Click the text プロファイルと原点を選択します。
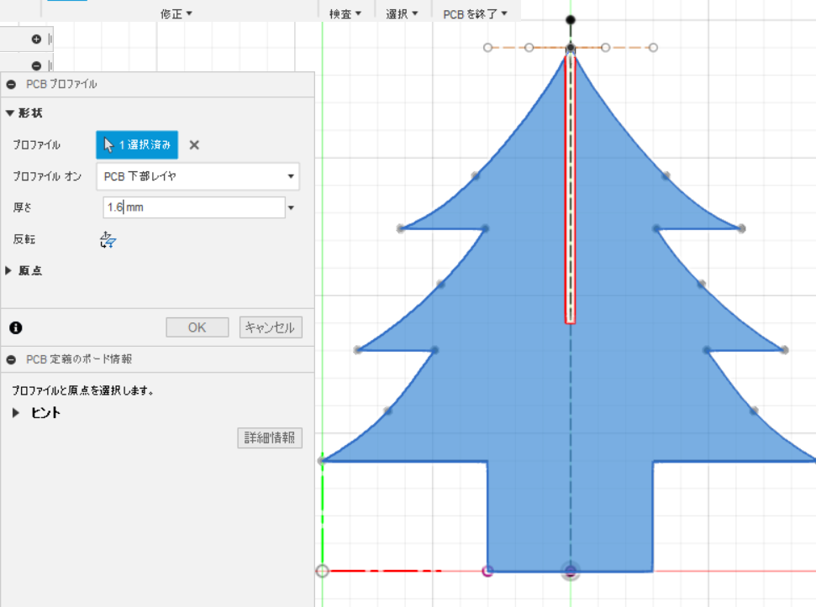Image resolution: width=816 pixels, height=607 pixels. point(82,390)
